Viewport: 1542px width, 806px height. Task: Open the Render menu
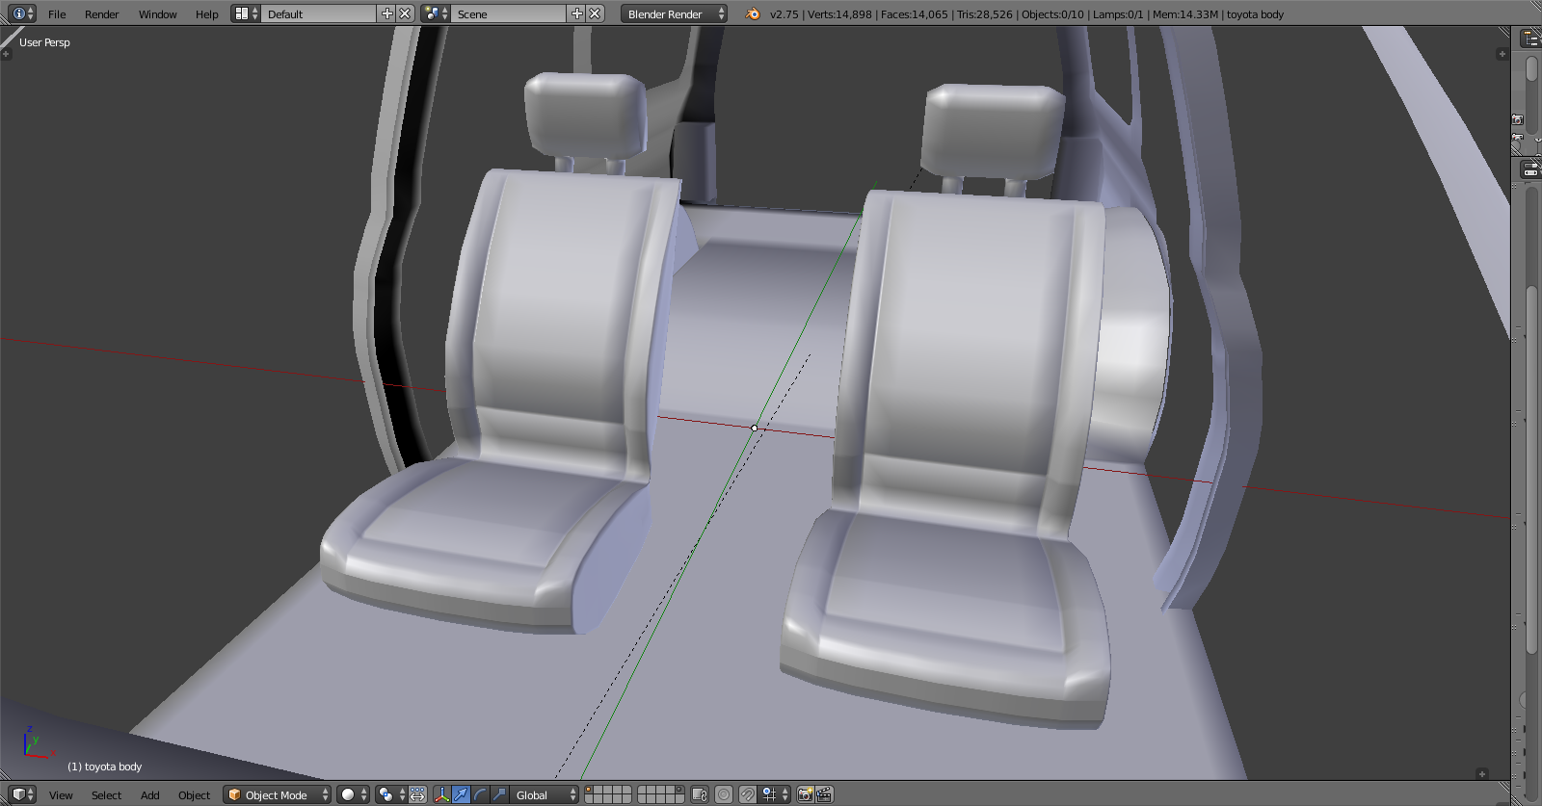[x=101, y=14]
